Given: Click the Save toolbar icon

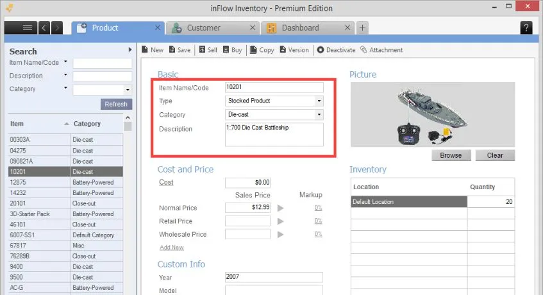Looking at the screenshot, I should click(172, 50).
